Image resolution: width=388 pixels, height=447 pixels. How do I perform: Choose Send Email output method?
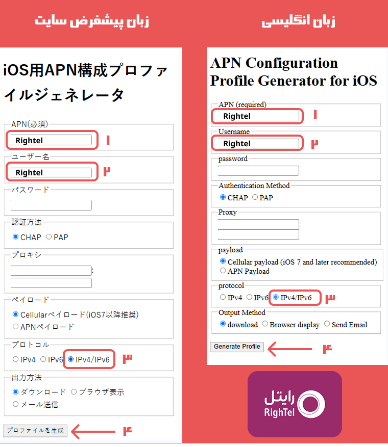327,324
